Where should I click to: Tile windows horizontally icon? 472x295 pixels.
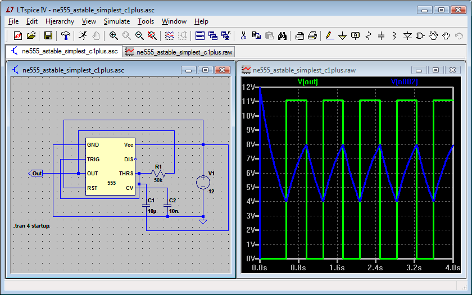pyautogui.click(x=200, y=36)
